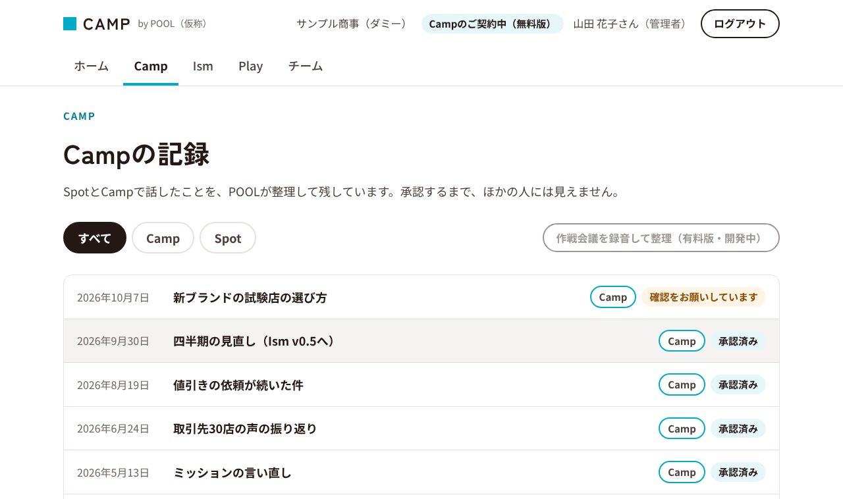
Task: Click Camp tag on 取引先30店 row
Action: point(682,429)
